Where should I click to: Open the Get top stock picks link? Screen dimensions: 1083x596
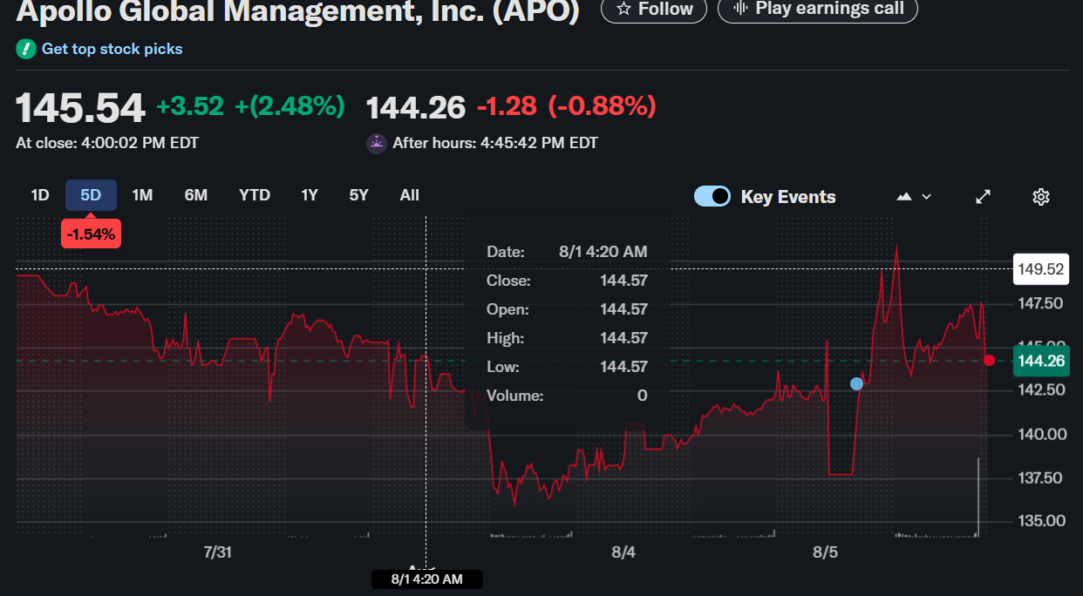[112, 49]
